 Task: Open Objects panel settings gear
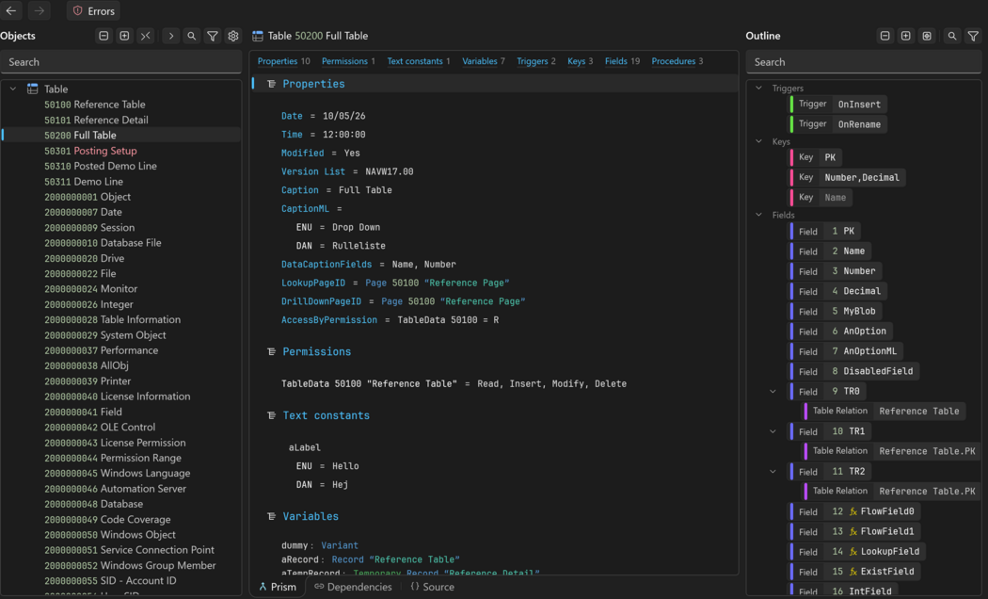(x=233, y=36)
